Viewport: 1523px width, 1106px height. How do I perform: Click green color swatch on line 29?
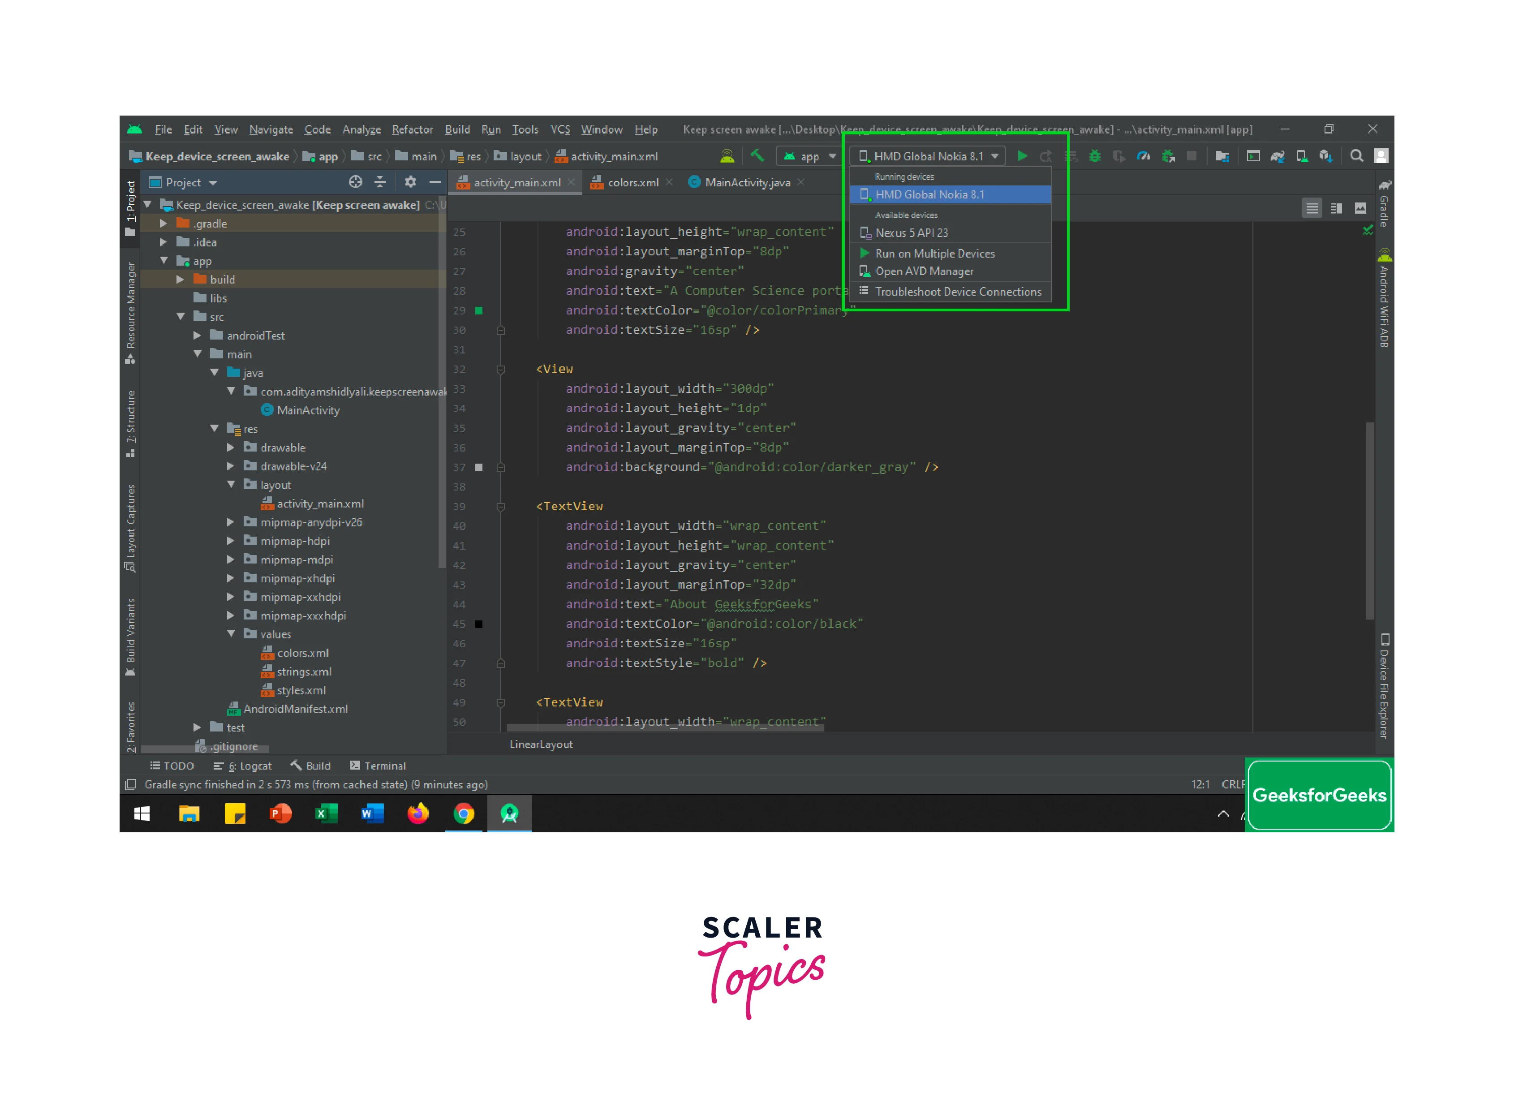[479, 310]
